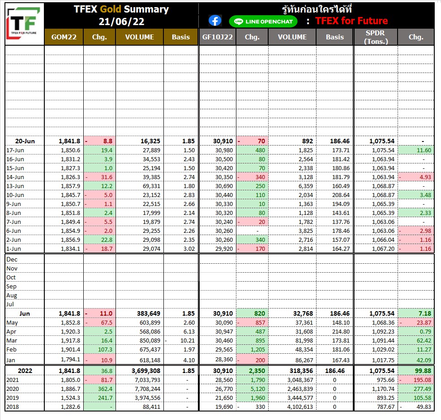Screen dimensions: 441x420
Task: Select the 2022 yearly row label
Action: 25,371
